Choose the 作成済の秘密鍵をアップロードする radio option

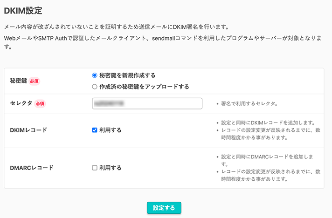click(95, 87)
